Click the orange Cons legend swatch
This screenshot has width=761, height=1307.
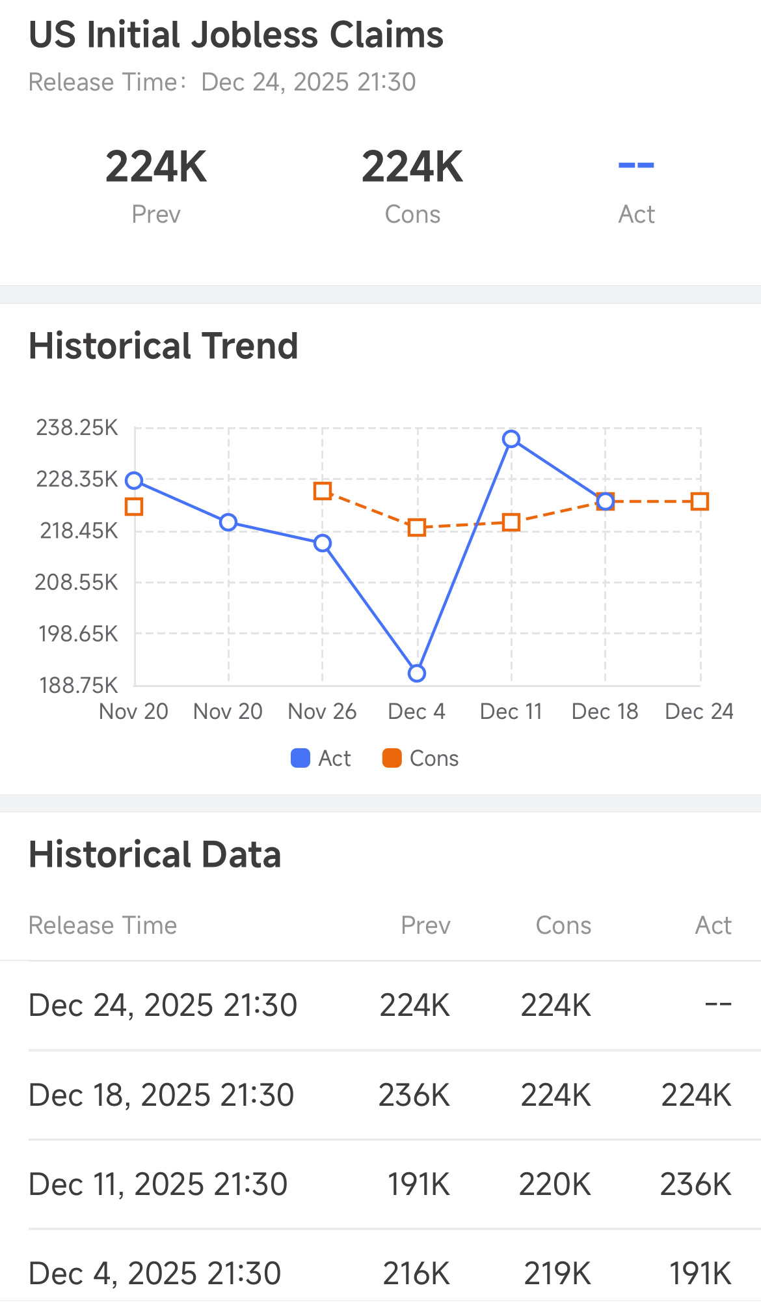click(x=392, y=759)
